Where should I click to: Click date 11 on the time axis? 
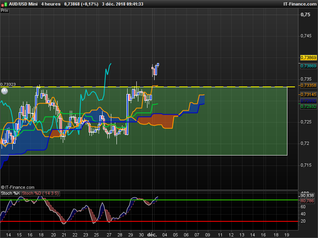click(220, 235)
